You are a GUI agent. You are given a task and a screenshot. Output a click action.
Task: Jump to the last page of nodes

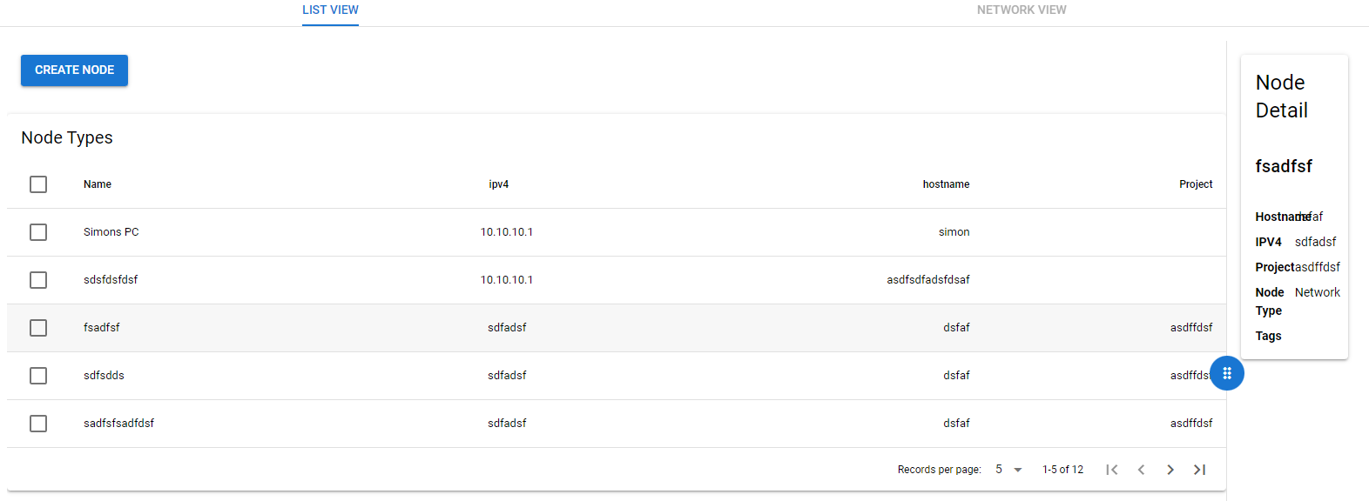1200,469
